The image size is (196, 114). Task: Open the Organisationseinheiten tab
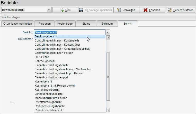[x=18, y=24]
